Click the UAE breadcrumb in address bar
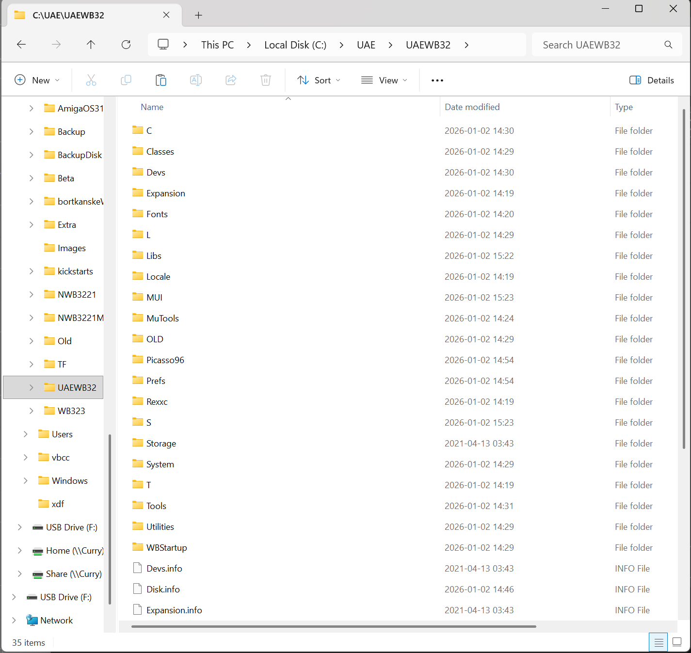The image size is (691, 653). tap(366, 45)
